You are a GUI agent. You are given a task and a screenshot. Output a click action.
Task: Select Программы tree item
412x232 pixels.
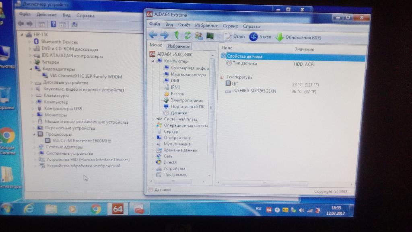point(175,174)
